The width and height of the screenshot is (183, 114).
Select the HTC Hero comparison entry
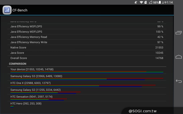[87, 104]
